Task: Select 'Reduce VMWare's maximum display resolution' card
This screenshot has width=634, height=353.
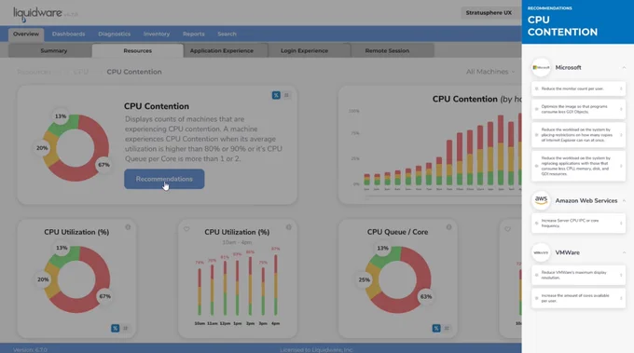Action: [578, 275]
